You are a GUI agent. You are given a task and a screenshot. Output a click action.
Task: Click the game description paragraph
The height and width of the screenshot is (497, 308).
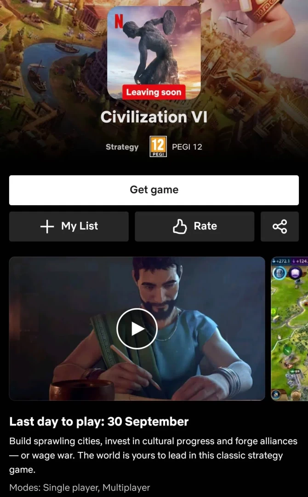tap(153, 455)
